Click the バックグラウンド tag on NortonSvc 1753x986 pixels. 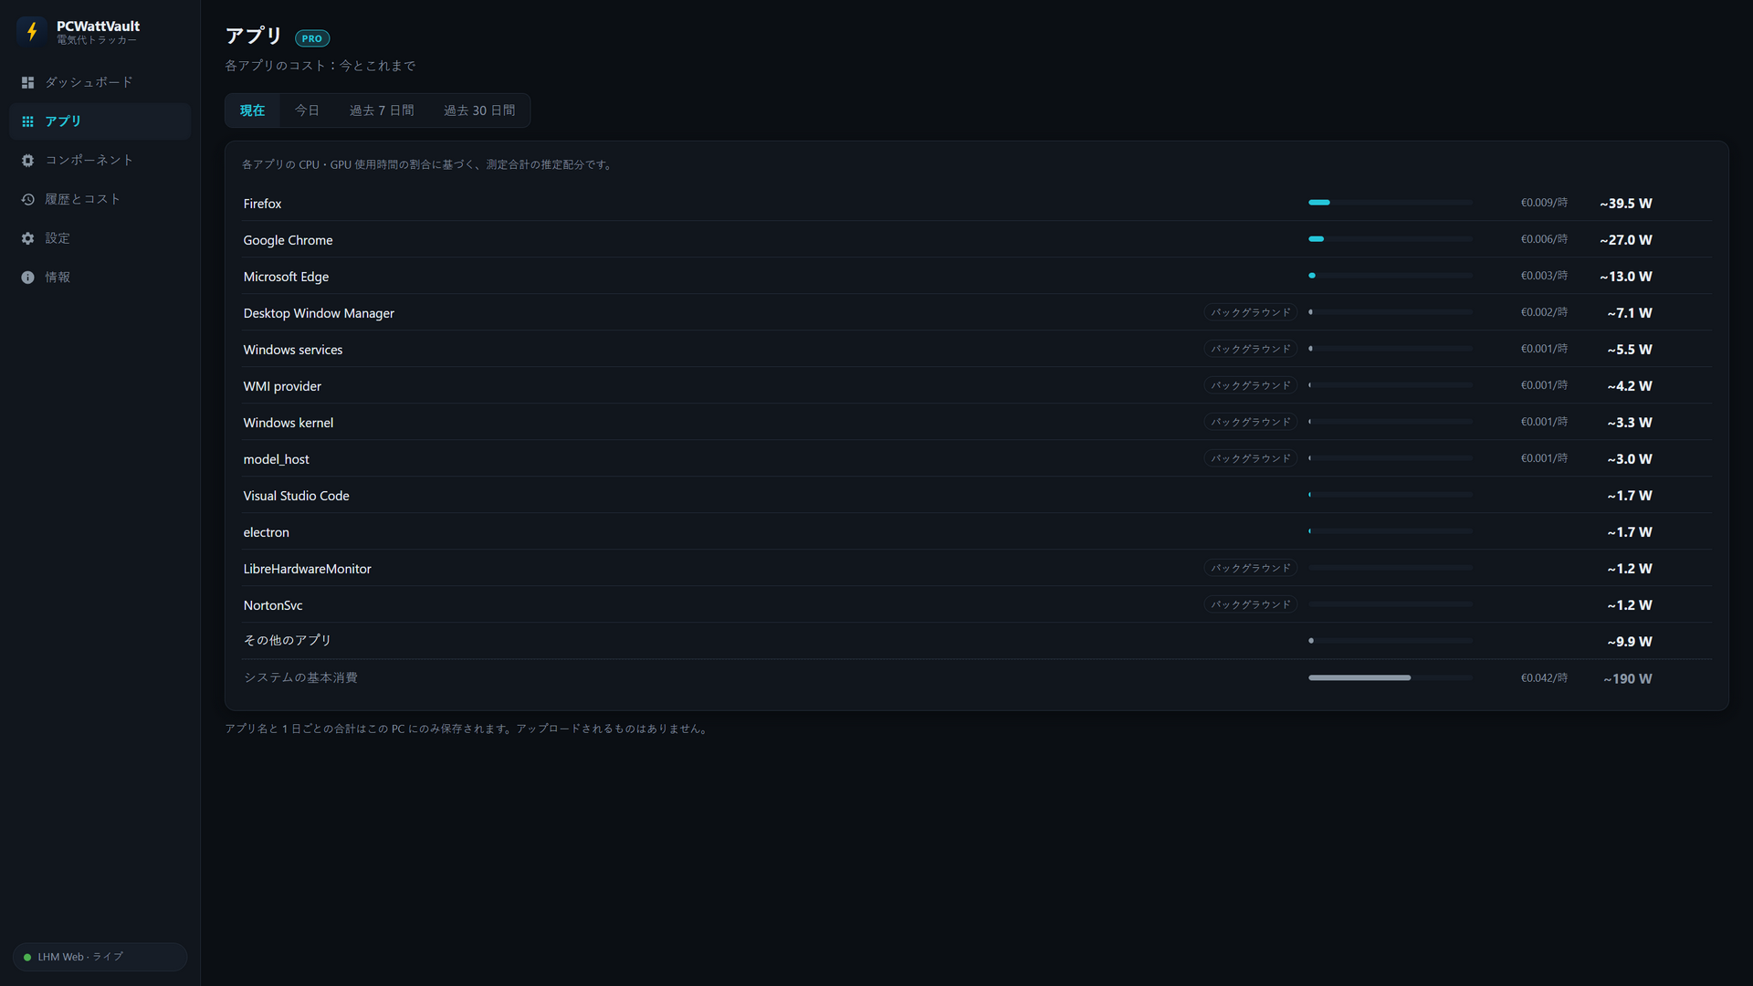coord(1250,604)
